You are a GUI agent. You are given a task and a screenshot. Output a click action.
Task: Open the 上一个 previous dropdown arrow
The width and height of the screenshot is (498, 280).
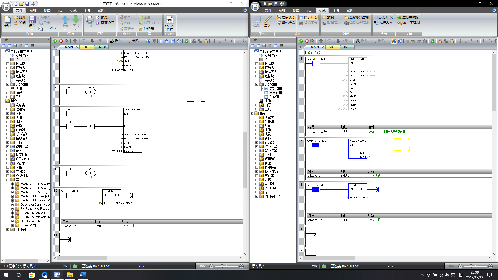[x=55, y=29]
